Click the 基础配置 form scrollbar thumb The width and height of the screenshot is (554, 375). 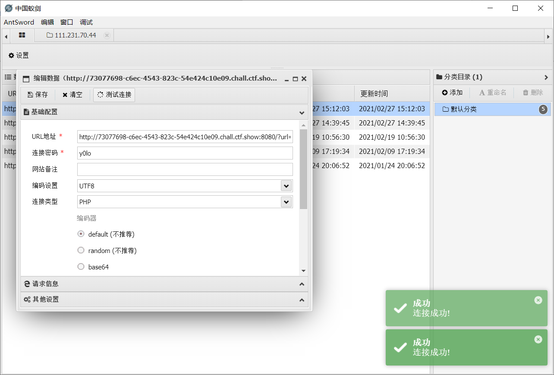303,169
